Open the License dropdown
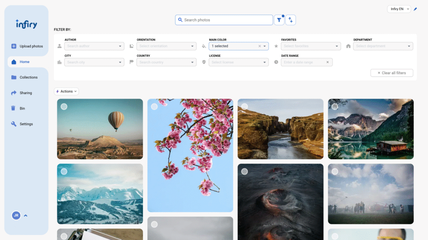428x240 pixels. [x=239, y=62]
